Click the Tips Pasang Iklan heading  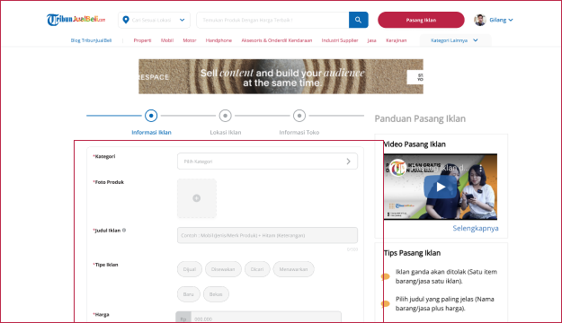(412, 253)
